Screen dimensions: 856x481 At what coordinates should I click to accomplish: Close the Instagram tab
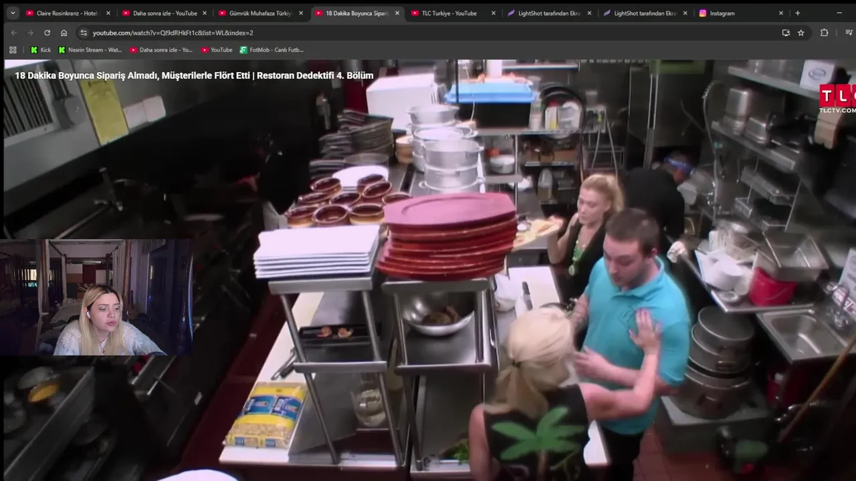781,13
